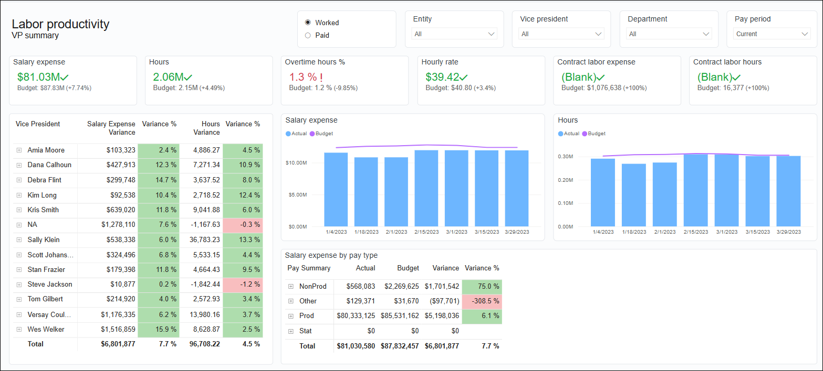The image size is (823, 371).
Task: Open the Pay period dropdown
Action: [772, 34]
